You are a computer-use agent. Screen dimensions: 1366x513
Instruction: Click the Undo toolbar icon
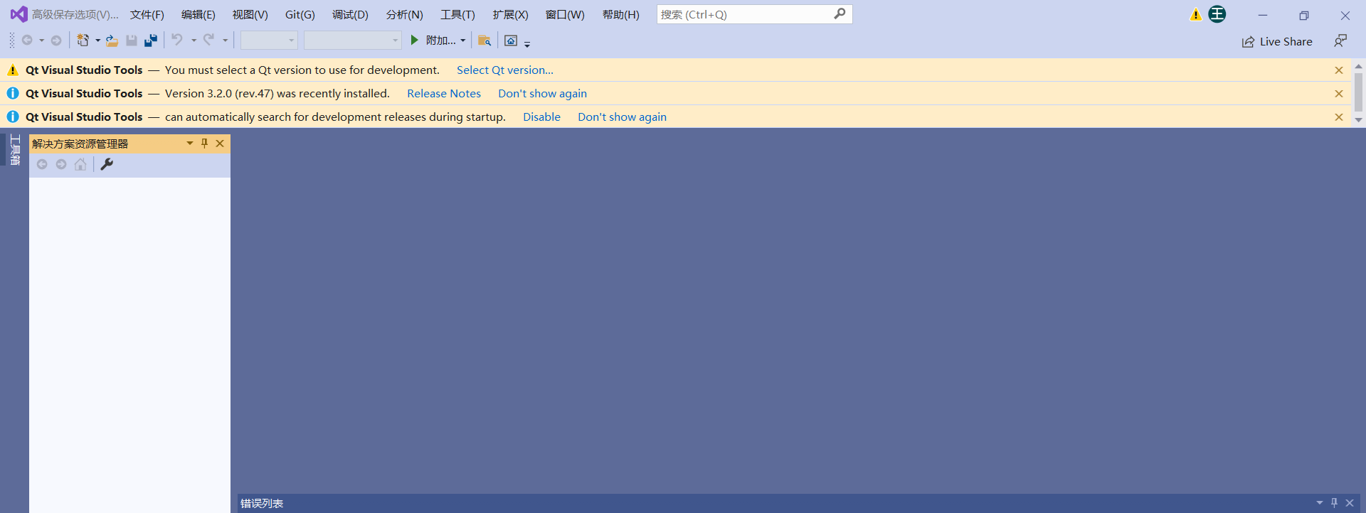[x=177, y=40]
